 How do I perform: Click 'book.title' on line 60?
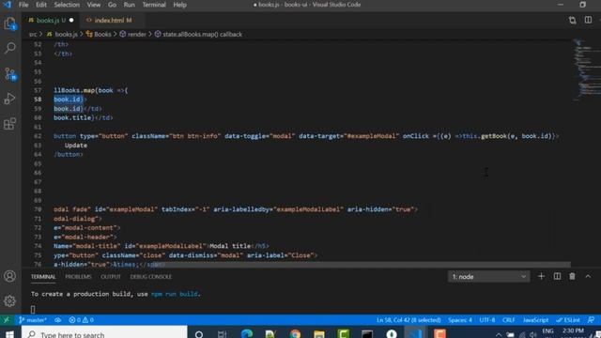coord(72,117)
